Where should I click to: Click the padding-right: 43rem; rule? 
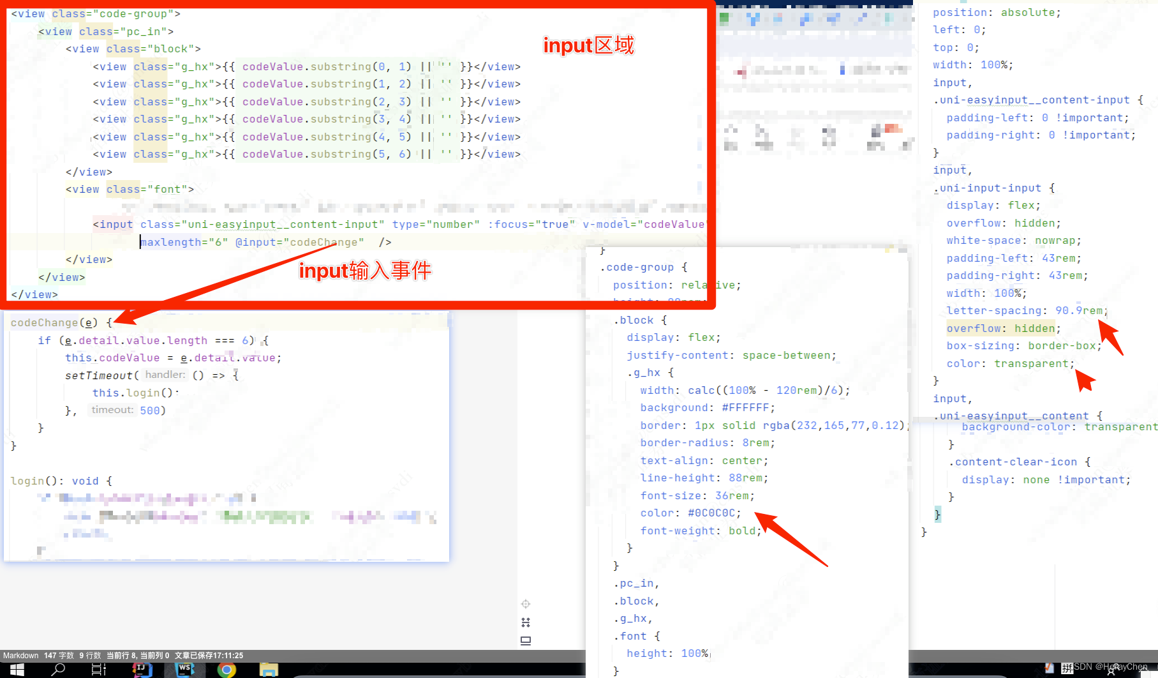point(1017,276)
